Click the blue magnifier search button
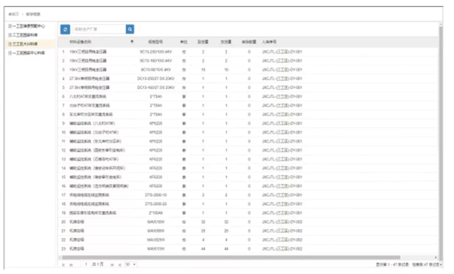This screenshot has height=274, width=454. [130, 29]
